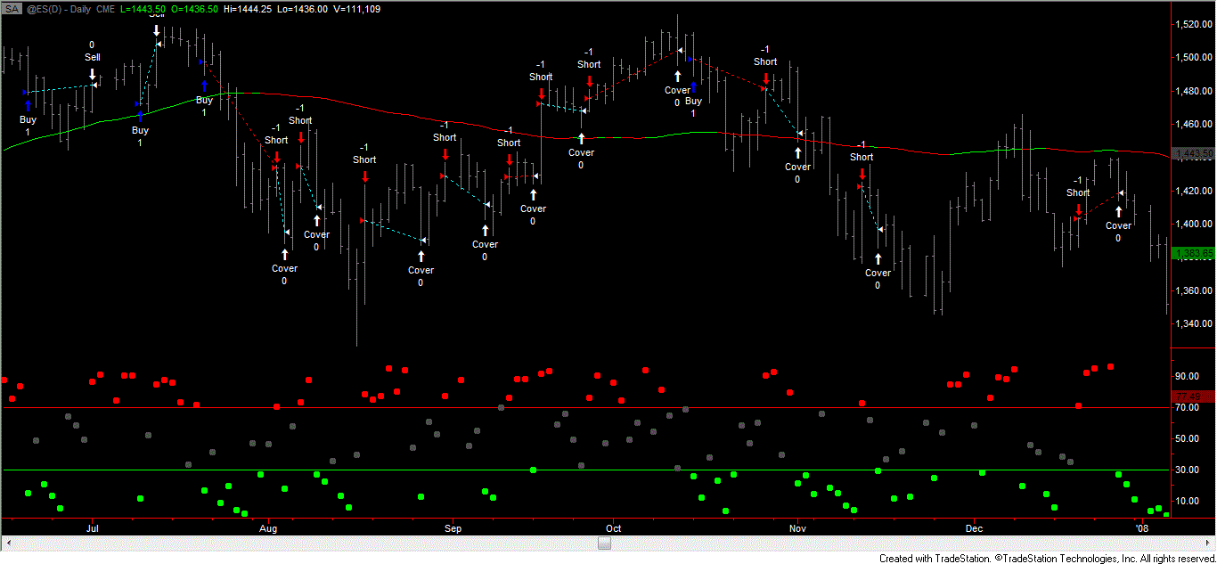Screen dimensions: 1217x564
Task: Click the left arrow of horizontal scrollbar
Action: 9,544
